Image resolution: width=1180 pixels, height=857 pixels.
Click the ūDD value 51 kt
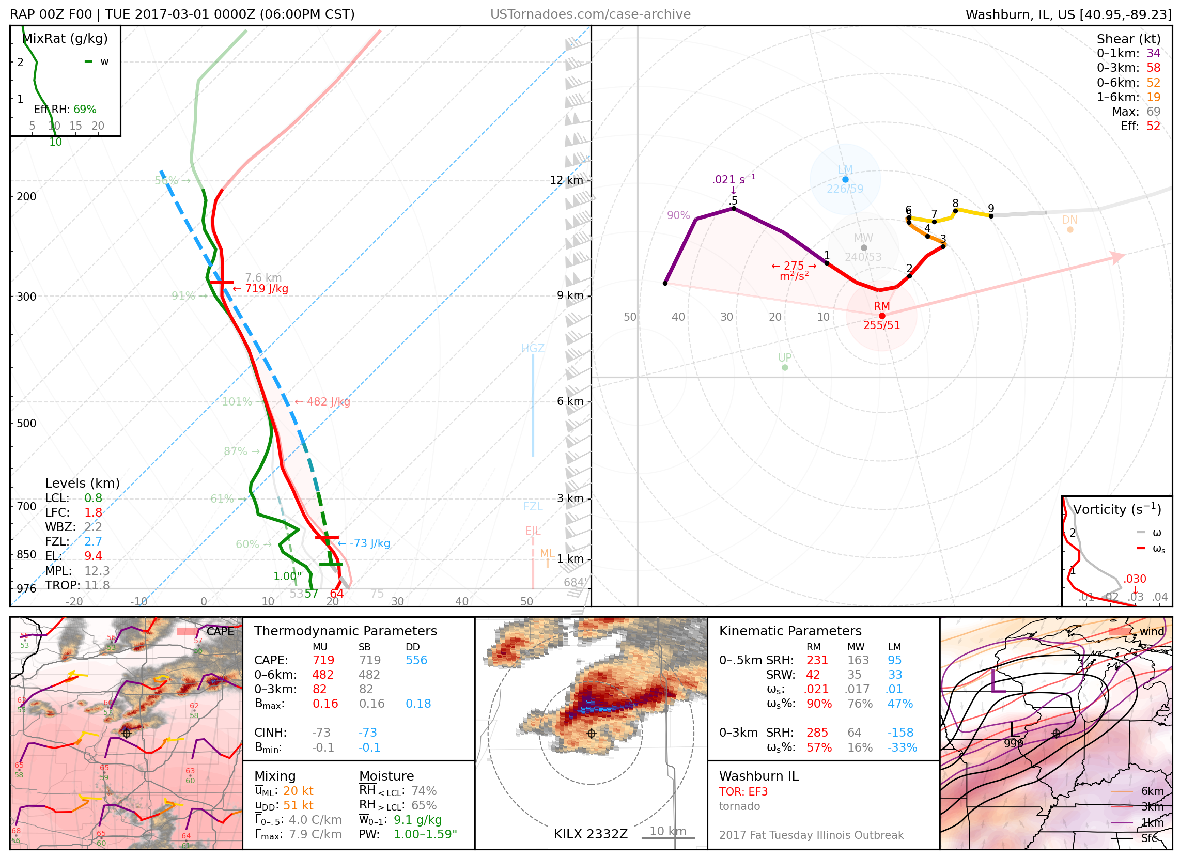(298, 805)
